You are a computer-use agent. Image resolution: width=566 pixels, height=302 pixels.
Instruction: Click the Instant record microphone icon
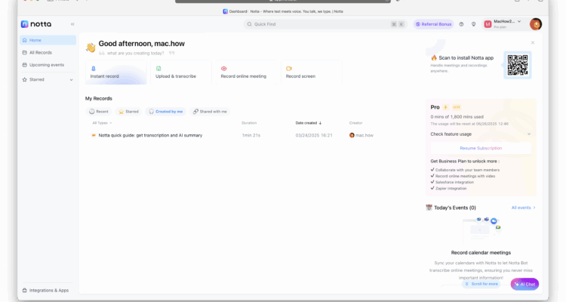pyautogui.click(x=93, y=68)
